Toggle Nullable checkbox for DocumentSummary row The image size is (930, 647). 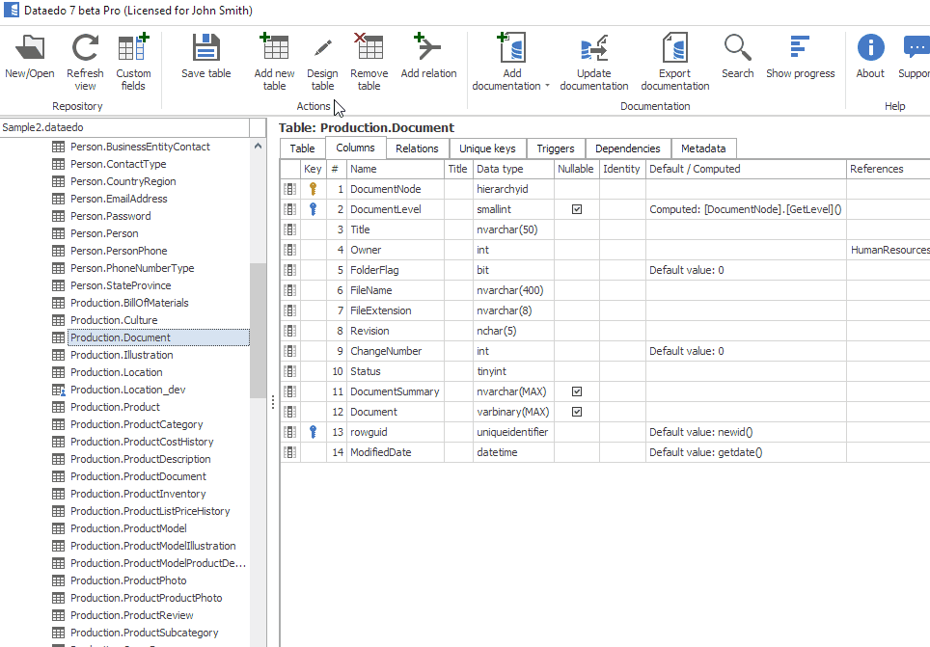coord(577,391)
